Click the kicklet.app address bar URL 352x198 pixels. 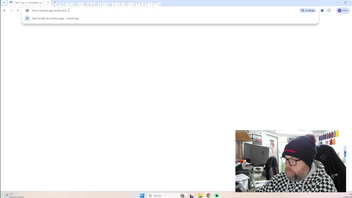pos(49,10)
